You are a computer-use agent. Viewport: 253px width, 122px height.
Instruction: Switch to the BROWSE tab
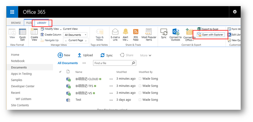pyautogui.click(x=16, y=23)
